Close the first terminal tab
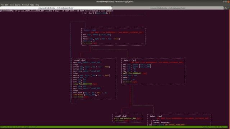Screen dimensions: 230x129 [x=110, y=8]
